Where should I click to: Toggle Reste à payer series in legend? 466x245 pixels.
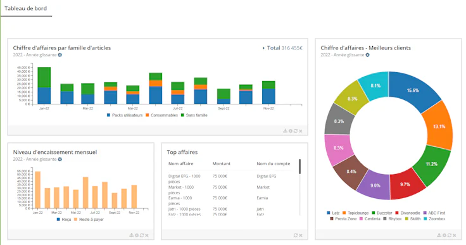(x=89, y=220)
